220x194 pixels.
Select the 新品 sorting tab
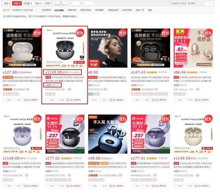38,3
